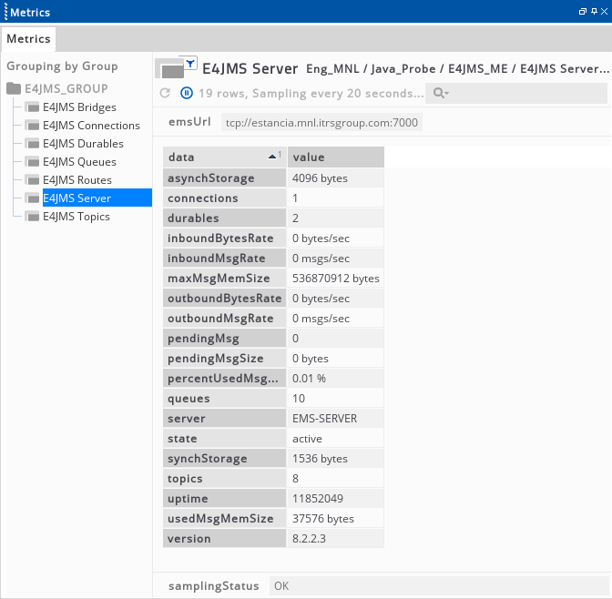This screenshot has height=599, width=612.
Task: Click the E4JMS_GROUP folder icon
Action: click(14, 89)
